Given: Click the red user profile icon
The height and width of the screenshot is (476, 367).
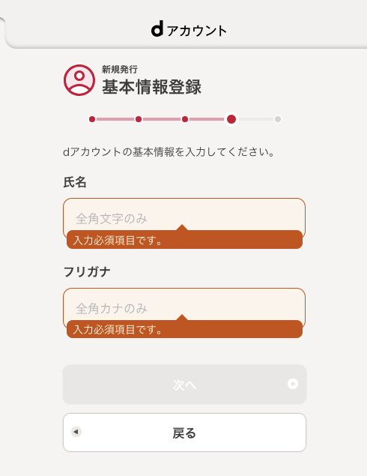Looking at the screenshot, I should (79, 80).
